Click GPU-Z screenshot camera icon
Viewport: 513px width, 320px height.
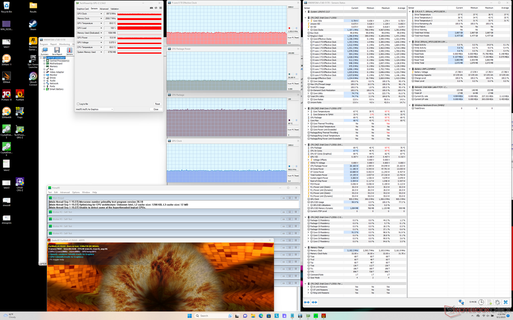151,8
